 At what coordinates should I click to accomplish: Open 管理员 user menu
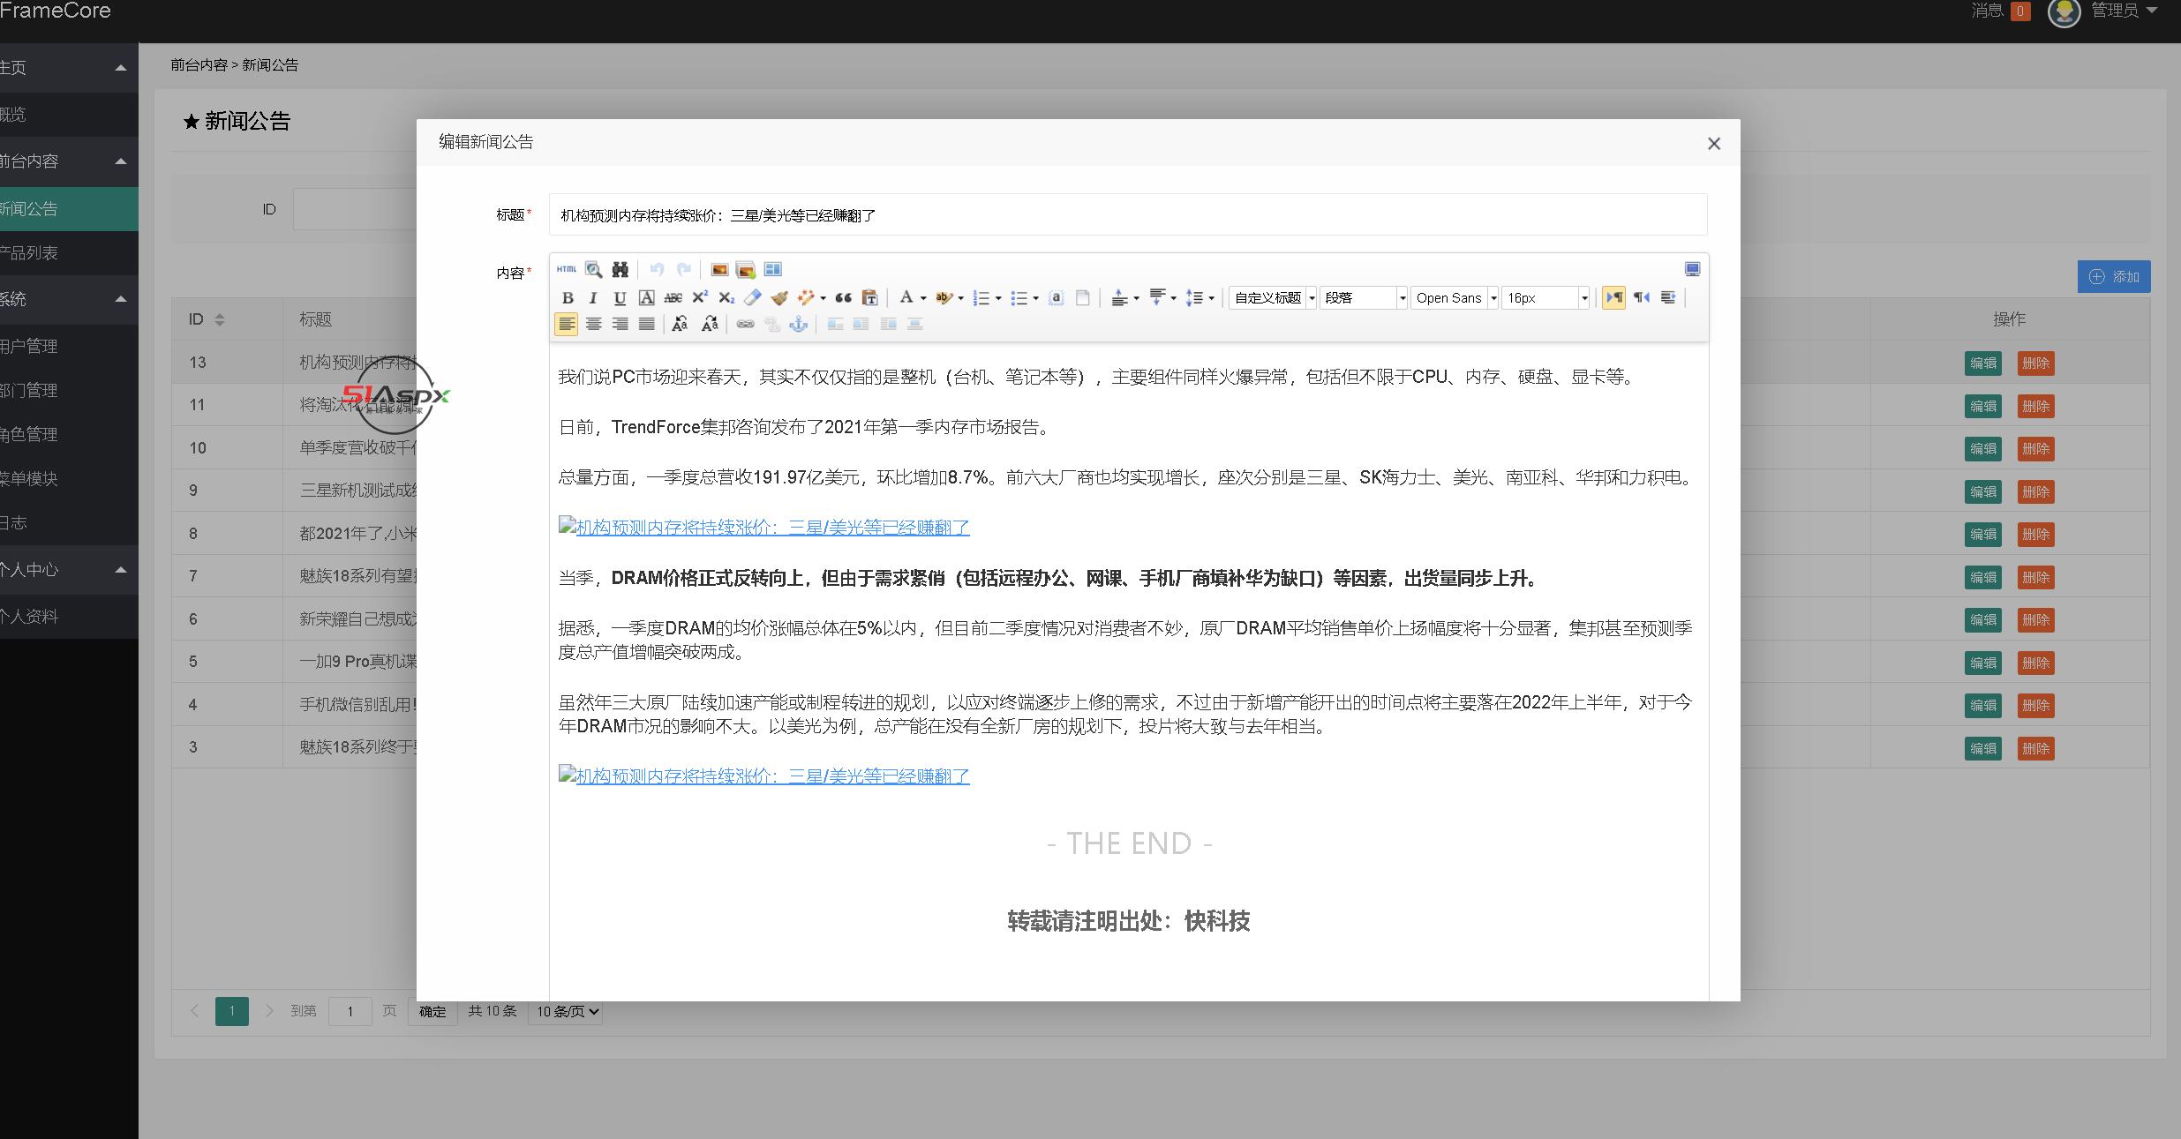click(2125, 11)
